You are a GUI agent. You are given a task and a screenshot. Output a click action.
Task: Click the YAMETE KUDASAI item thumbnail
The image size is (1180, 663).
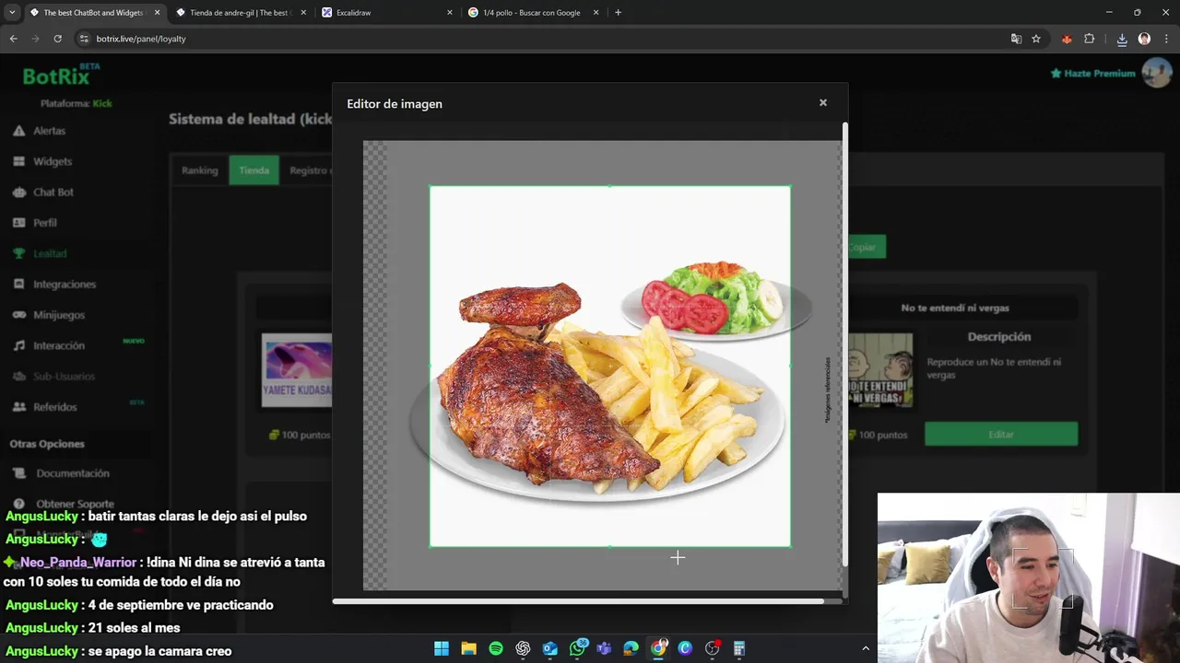click(x=297, y=370)
